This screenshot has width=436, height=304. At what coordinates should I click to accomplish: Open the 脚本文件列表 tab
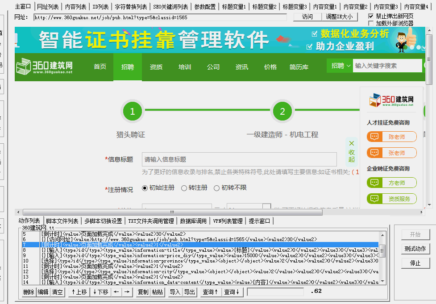[62, 221]
